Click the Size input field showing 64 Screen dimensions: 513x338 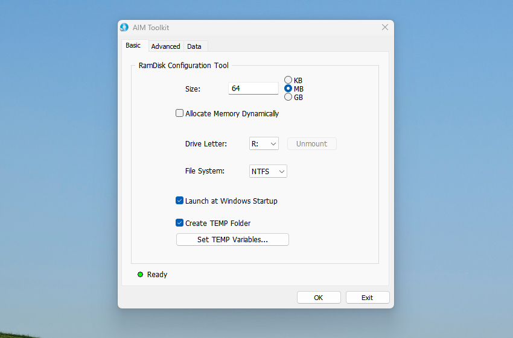pos(253,89)
